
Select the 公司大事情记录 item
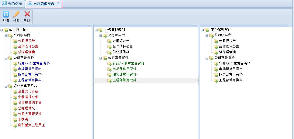click(x=30, y=114)
